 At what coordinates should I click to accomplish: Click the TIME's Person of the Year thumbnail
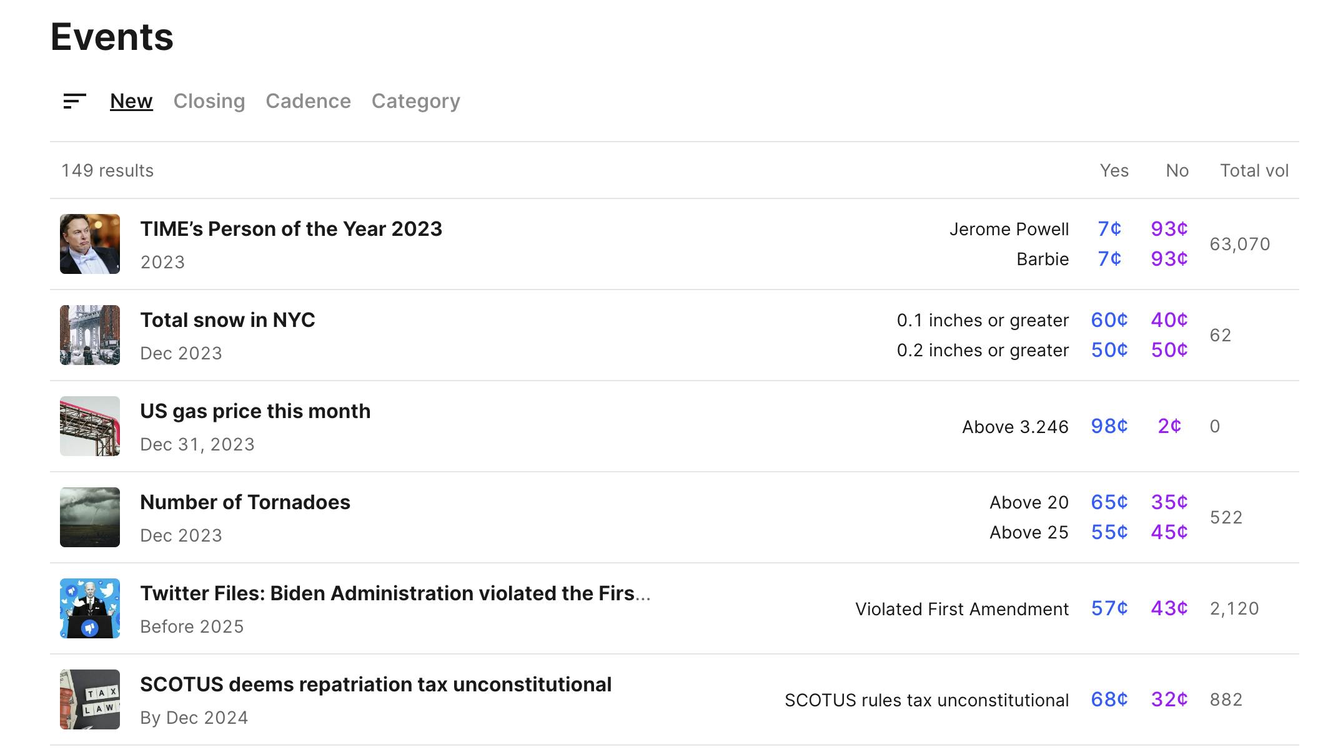point(90,244)
